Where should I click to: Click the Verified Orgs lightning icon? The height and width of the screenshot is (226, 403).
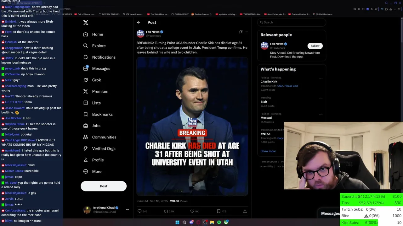(86, 148)
